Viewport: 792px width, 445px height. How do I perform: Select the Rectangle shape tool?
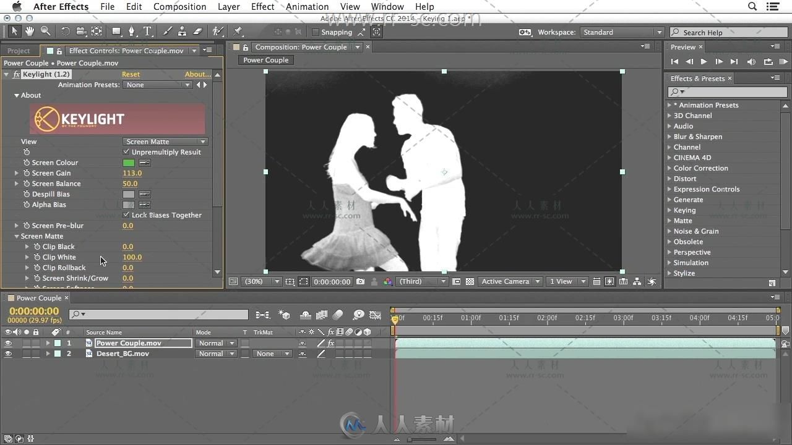point(116,31)
